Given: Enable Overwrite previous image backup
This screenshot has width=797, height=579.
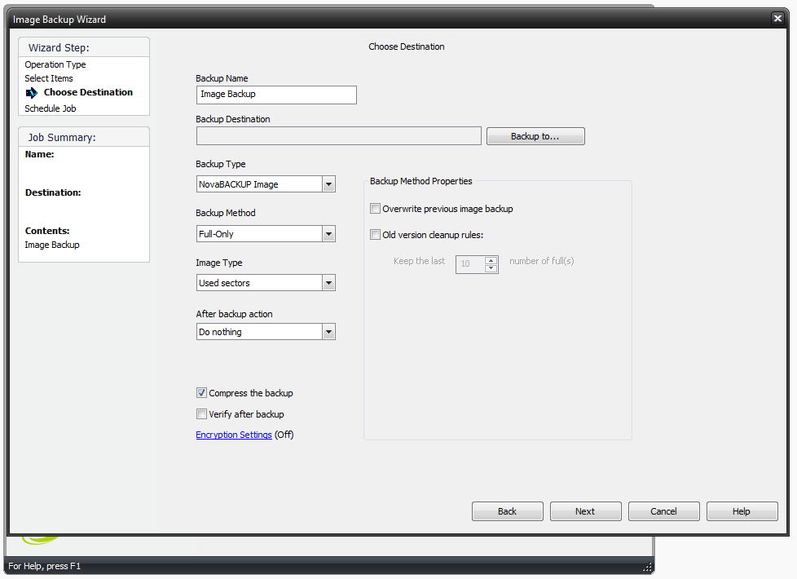Looking at the screenshot, I should pos(375,208).
